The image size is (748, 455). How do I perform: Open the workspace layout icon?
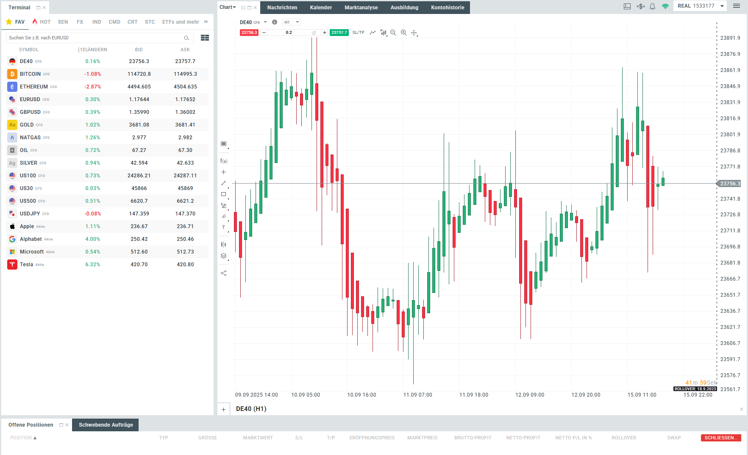tap(627, 6)
